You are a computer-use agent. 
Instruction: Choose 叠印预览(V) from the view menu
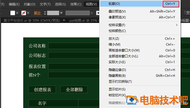[117, 11]
